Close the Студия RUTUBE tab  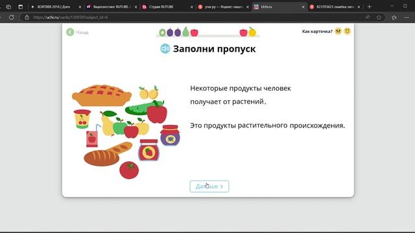192,7
